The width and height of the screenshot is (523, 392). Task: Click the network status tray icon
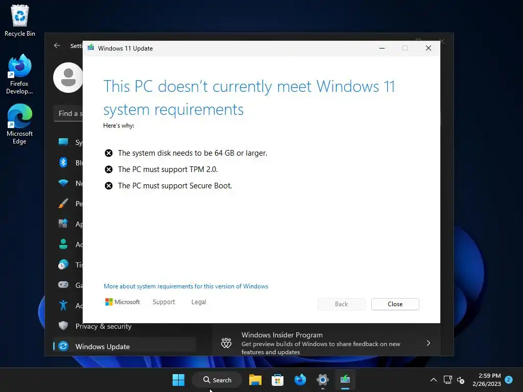pos(447,380)
